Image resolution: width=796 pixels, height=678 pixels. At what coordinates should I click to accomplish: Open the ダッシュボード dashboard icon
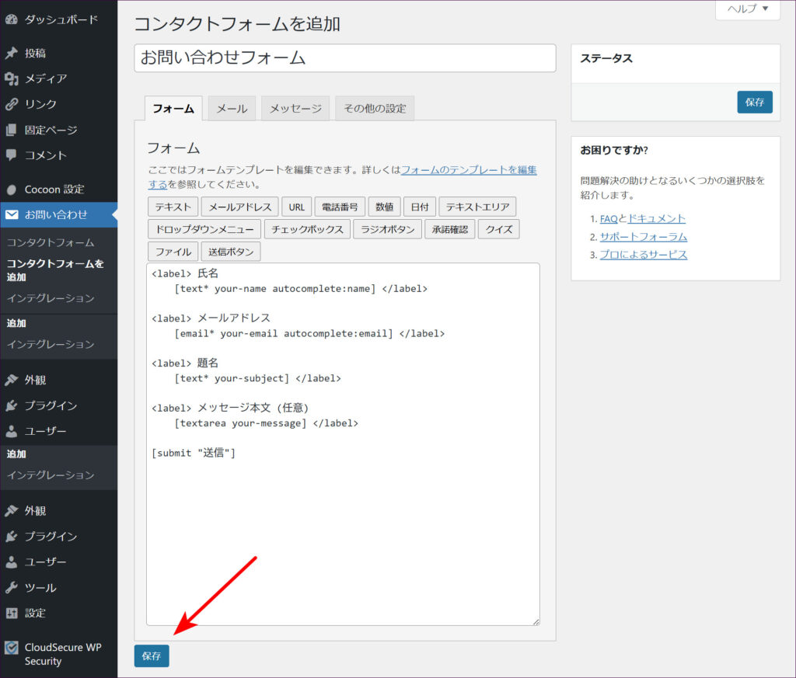point(12,19)
